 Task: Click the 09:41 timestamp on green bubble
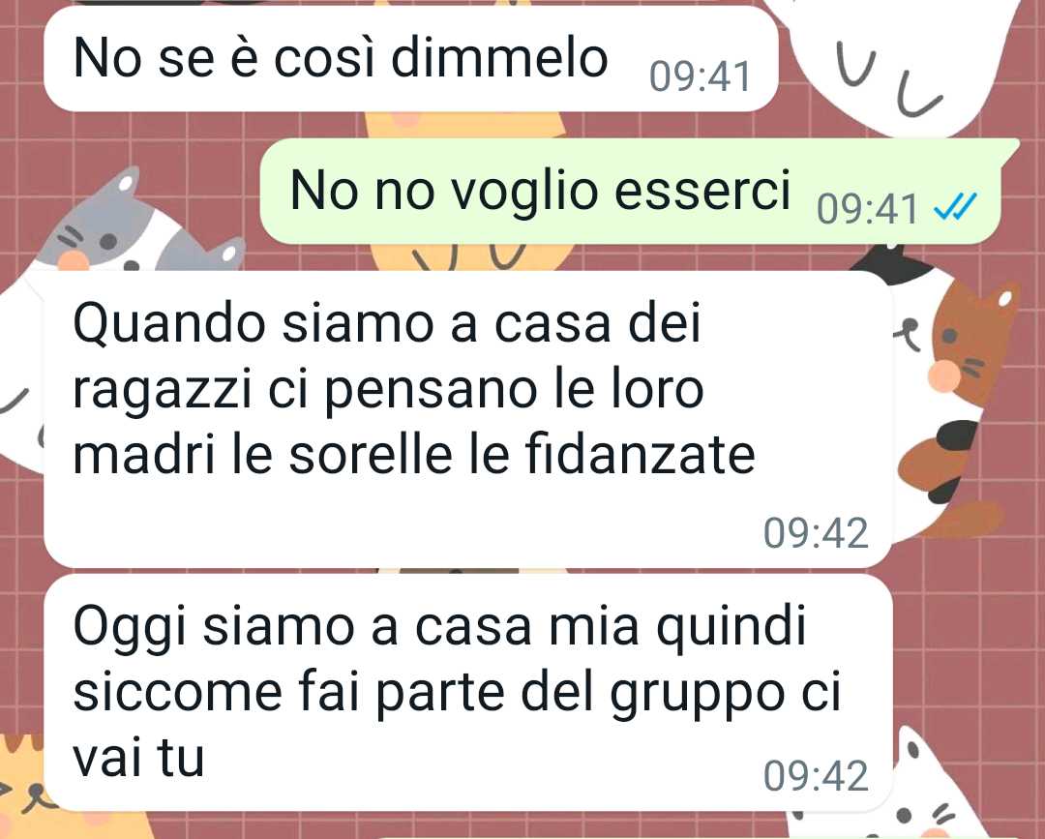point(868,209)
